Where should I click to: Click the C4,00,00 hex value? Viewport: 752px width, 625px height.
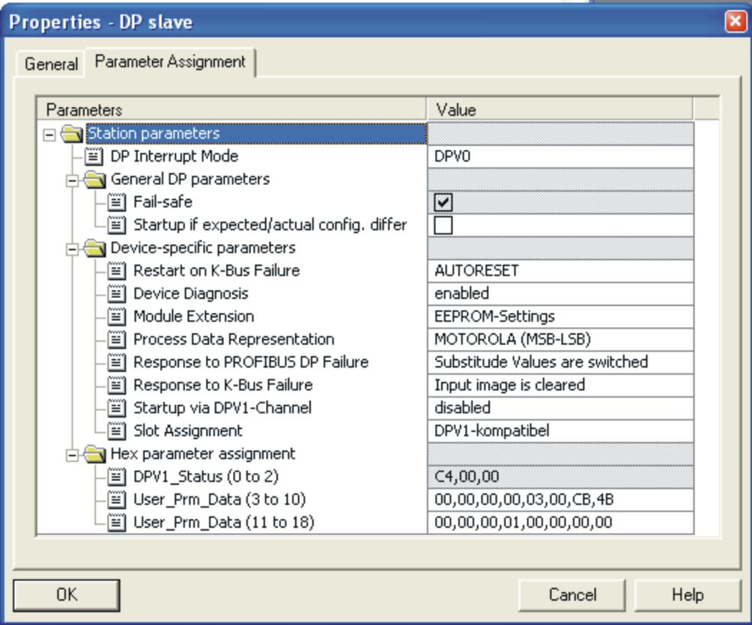(x=560, y=477)
